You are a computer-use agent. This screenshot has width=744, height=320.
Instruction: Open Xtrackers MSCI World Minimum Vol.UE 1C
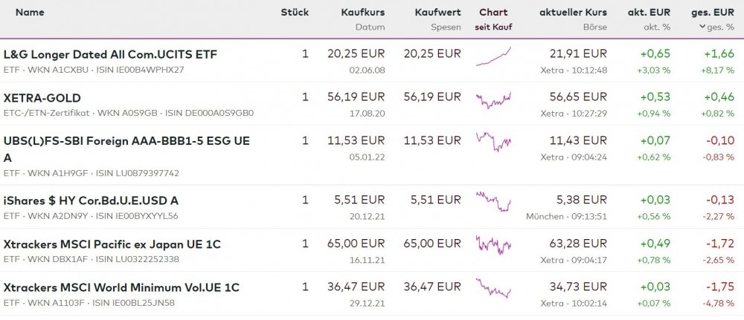point(121,287)
